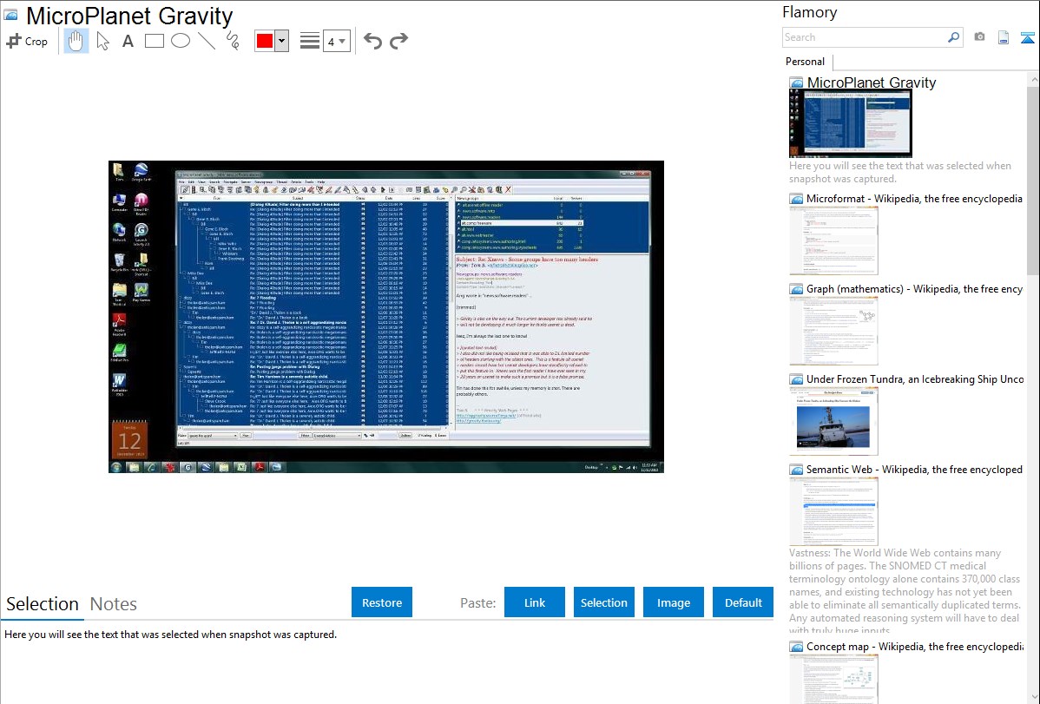The image size is (1040, 704).
Task: Pick the rectangle shape tool
Action: click(x=154, y=41)
